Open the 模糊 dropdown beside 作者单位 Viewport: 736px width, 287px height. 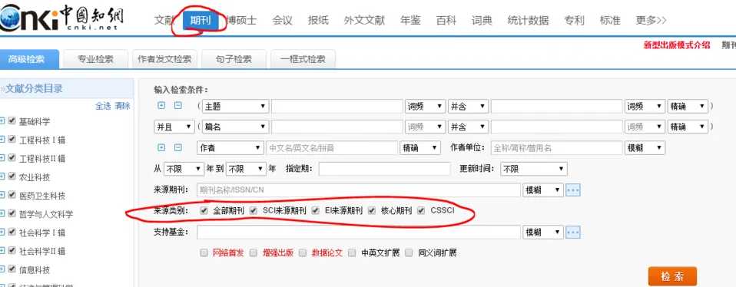(x=645, y=147)
